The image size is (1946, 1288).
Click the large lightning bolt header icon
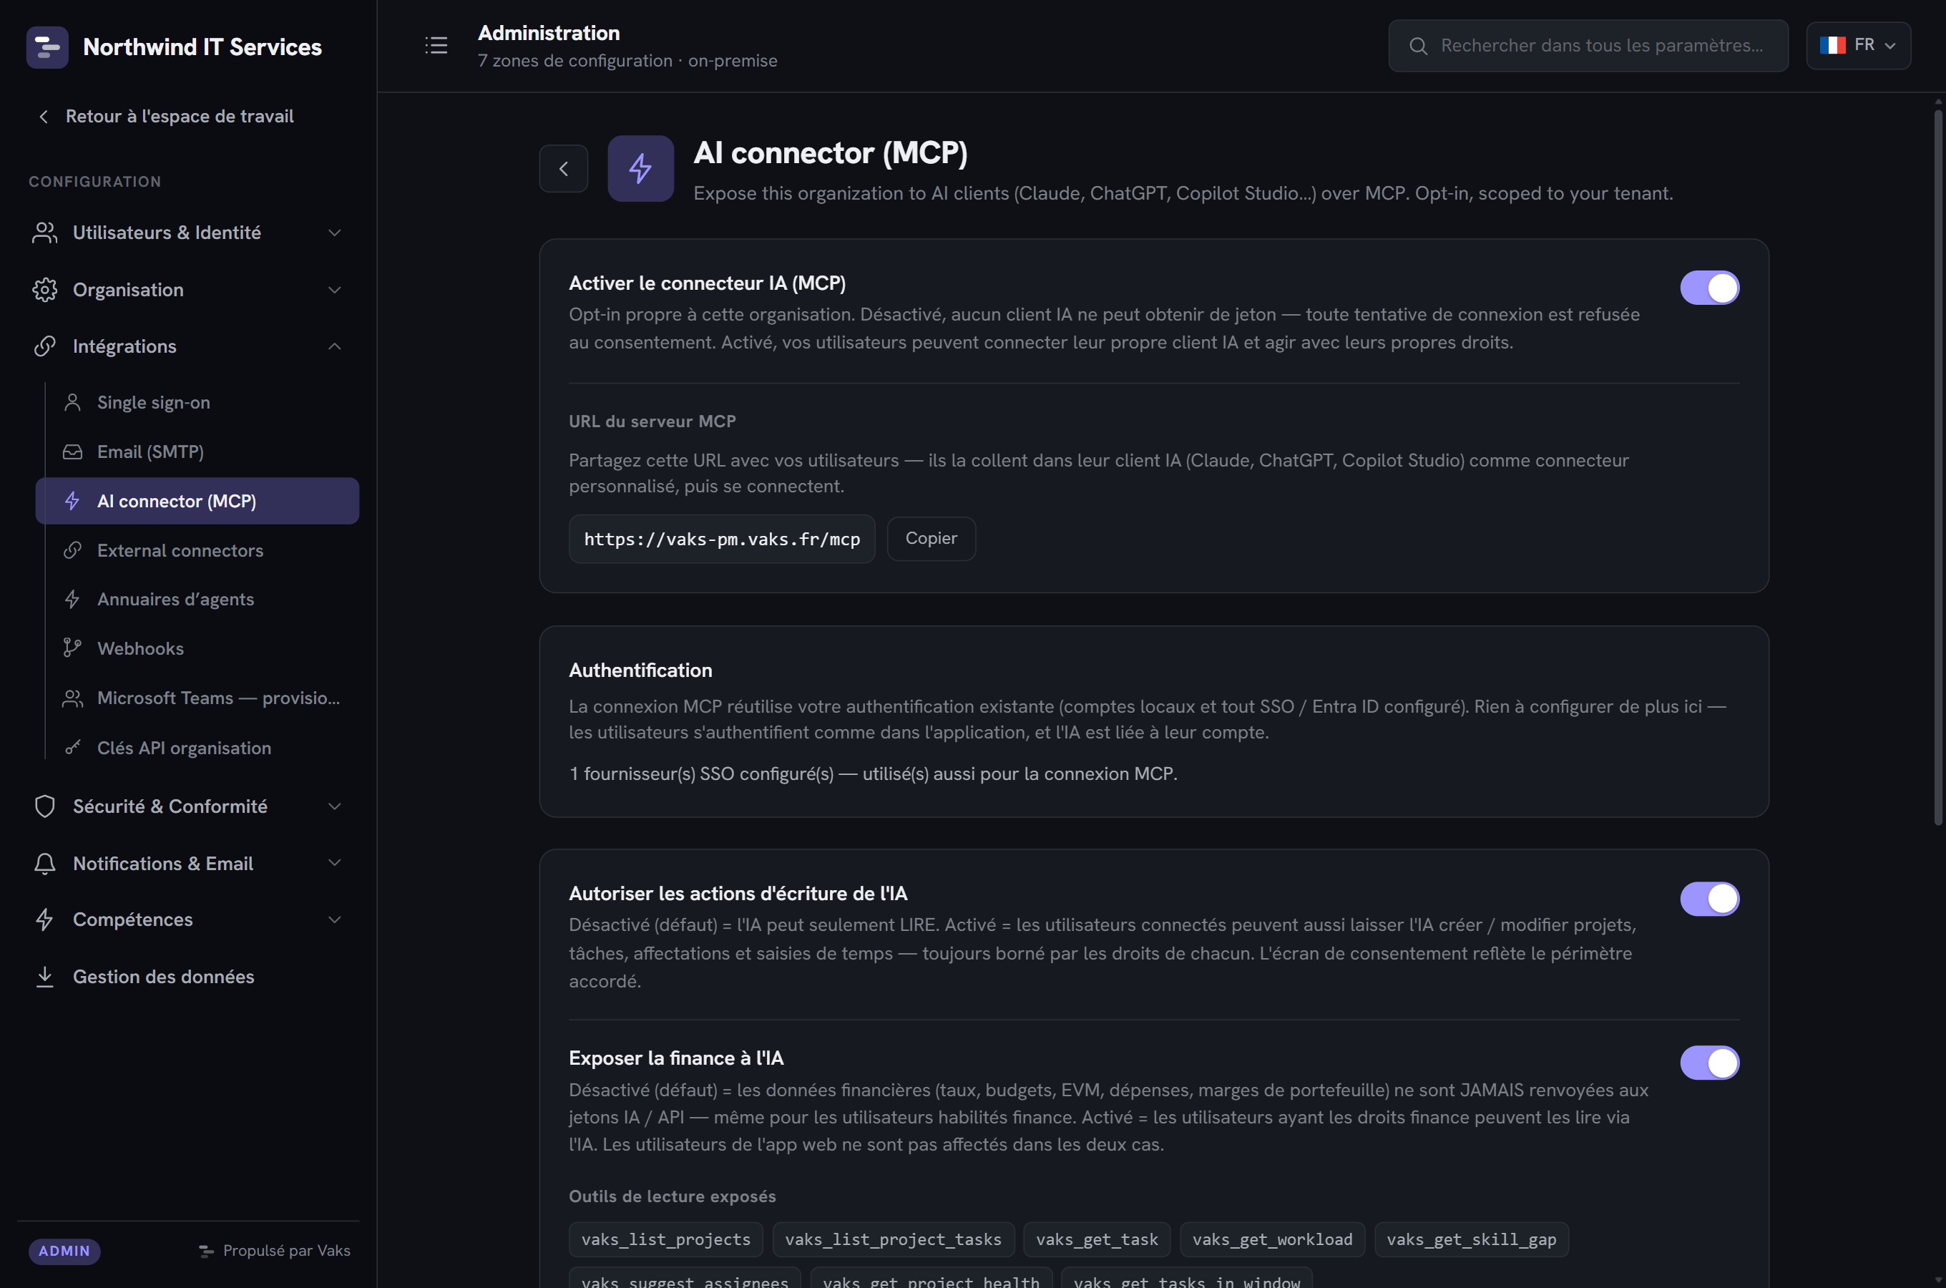(640, 168)
